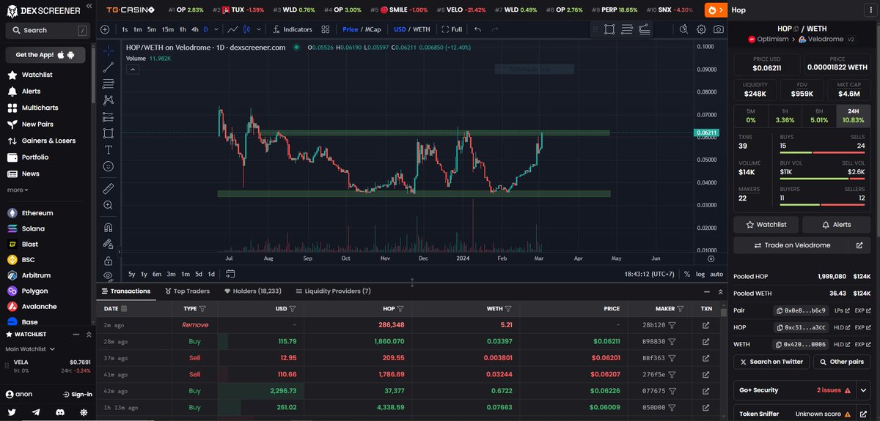Select the Solana chain

coord(33,228)
